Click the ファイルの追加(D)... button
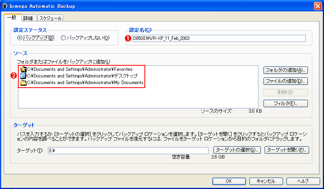 286,81
